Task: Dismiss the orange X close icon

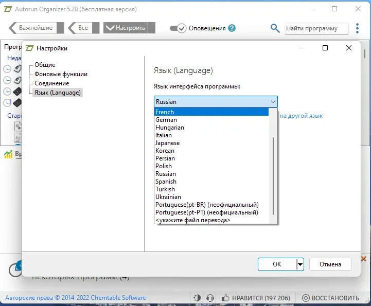Action: click(x=364, y=259)
